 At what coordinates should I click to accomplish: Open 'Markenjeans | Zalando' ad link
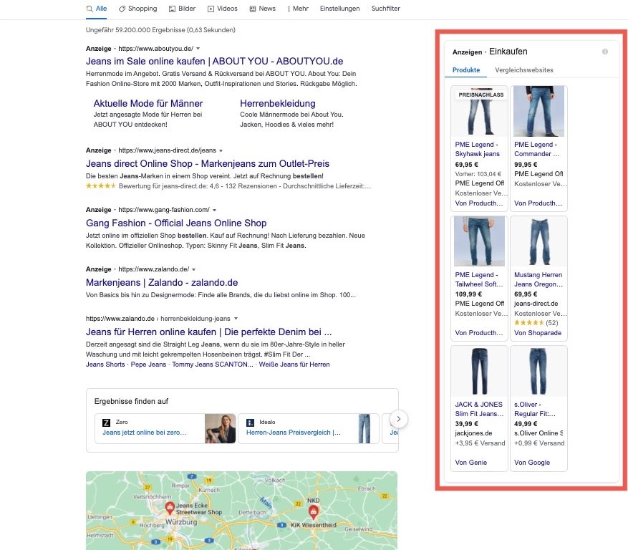tap(162, 282)
